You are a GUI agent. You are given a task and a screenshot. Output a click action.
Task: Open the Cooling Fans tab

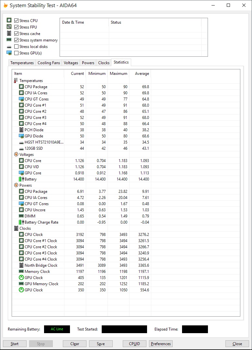tap(49, 63)
